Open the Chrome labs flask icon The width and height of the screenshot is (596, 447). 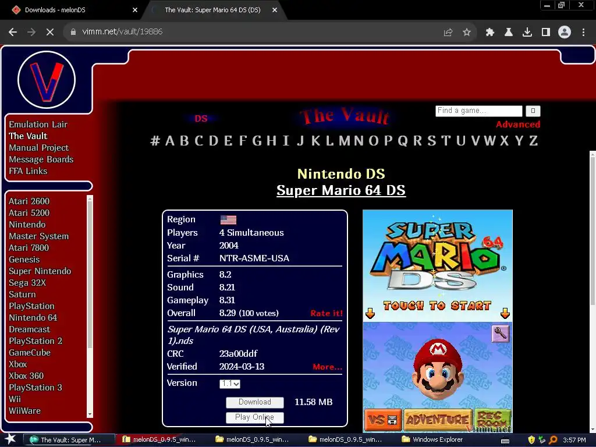tap(509, 33)
